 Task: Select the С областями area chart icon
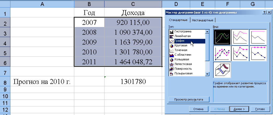[x=172, y=55]
